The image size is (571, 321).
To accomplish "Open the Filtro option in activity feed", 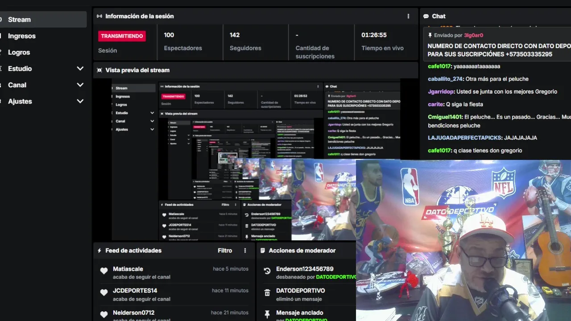I will (225, 251).
